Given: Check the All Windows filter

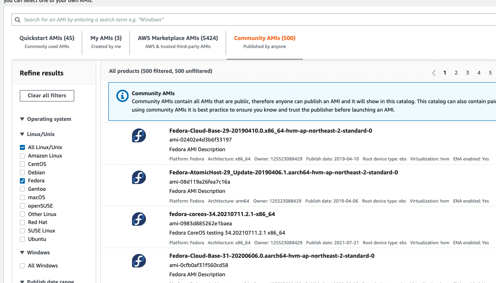Looking at the screenshot, I should click(x=22, y=266).
